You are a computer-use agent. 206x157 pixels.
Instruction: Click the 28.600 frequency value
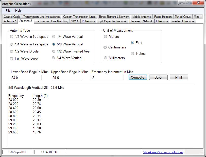pos(13,112)
